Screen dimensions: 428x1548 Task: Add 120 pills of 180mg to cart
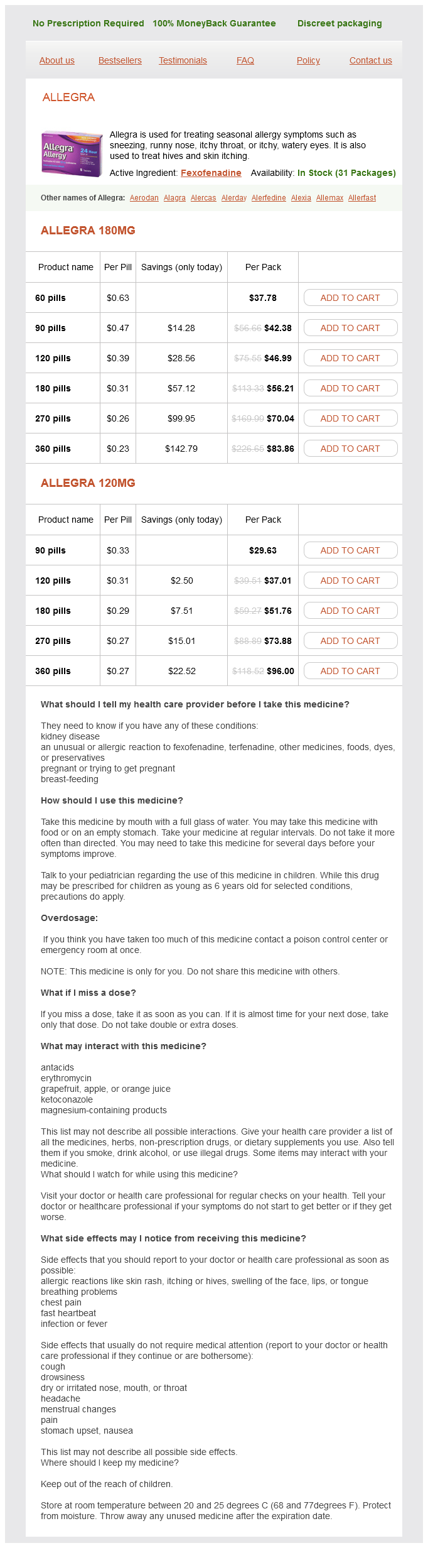(350, 358)
